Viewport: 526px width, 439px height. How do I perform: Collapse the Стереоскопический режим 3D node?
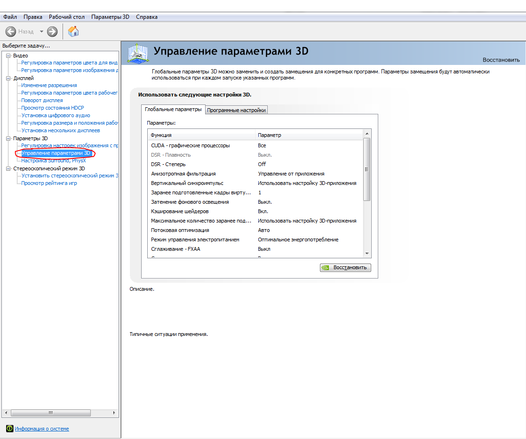tap(8, 168)
